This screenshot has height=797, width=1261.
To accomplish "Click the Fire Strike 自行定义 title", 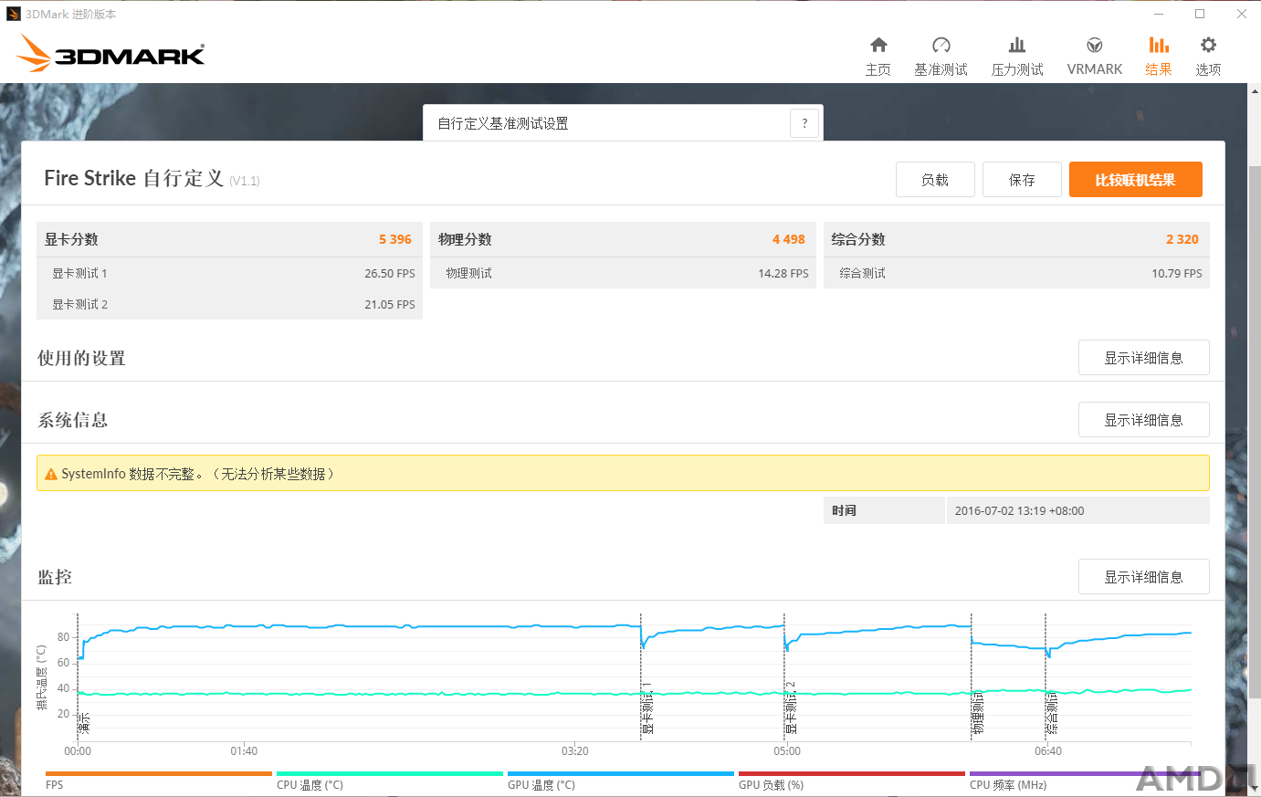I will [134, 178].
